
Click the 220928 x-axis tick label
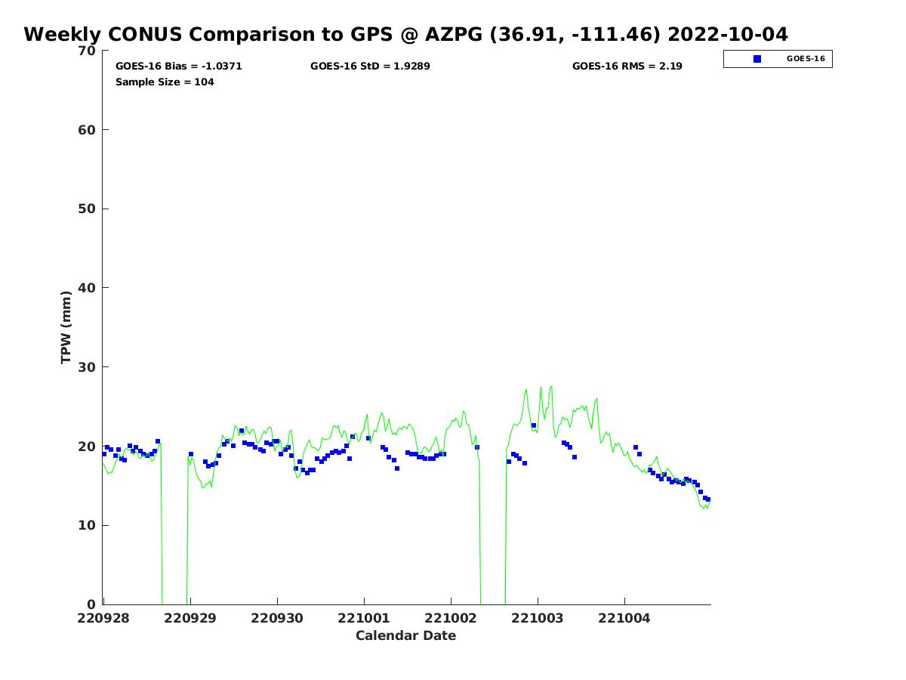103,618
